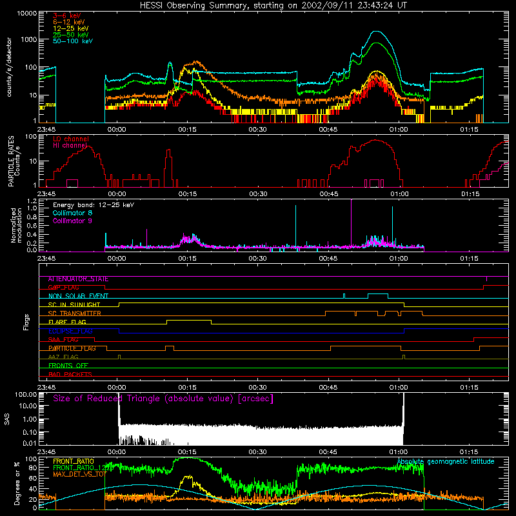Select the green FRONT_RATIO_1225 legend label
This screenshot has width=516, height=516.
tap(83, 468)
